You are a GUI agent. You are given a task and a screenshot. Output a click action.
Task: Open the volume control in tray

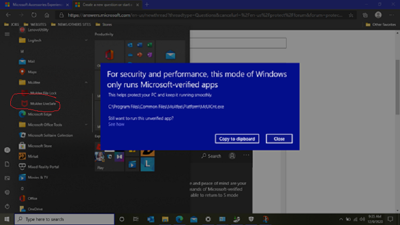(362, 220)
